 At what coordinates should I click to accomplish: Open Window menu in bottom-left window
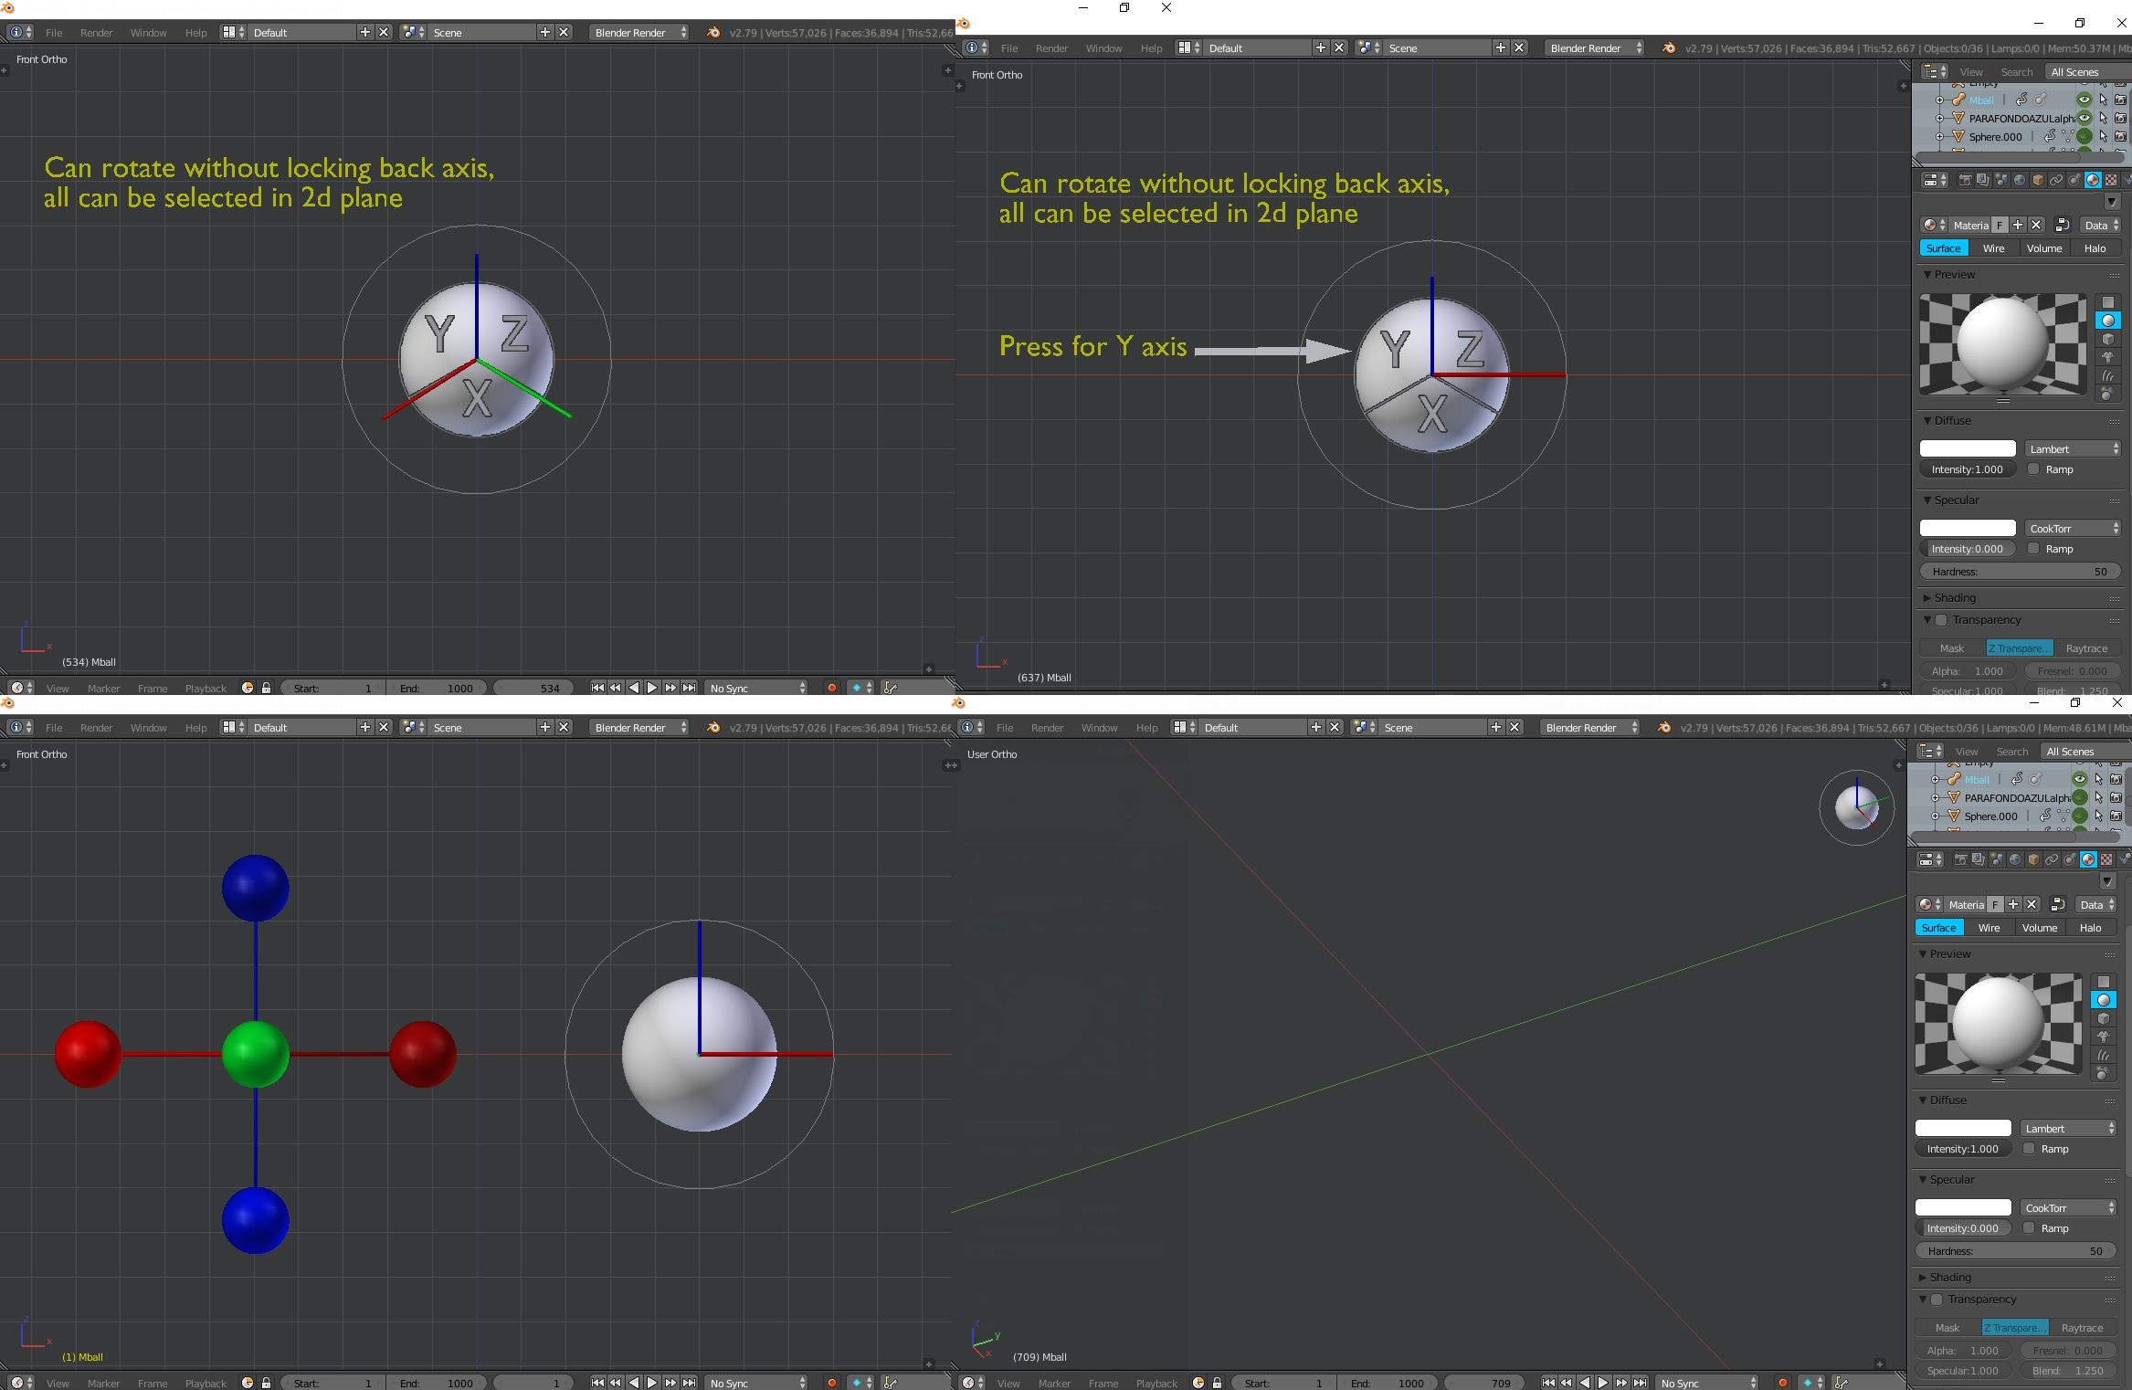(x=148, y=727)
